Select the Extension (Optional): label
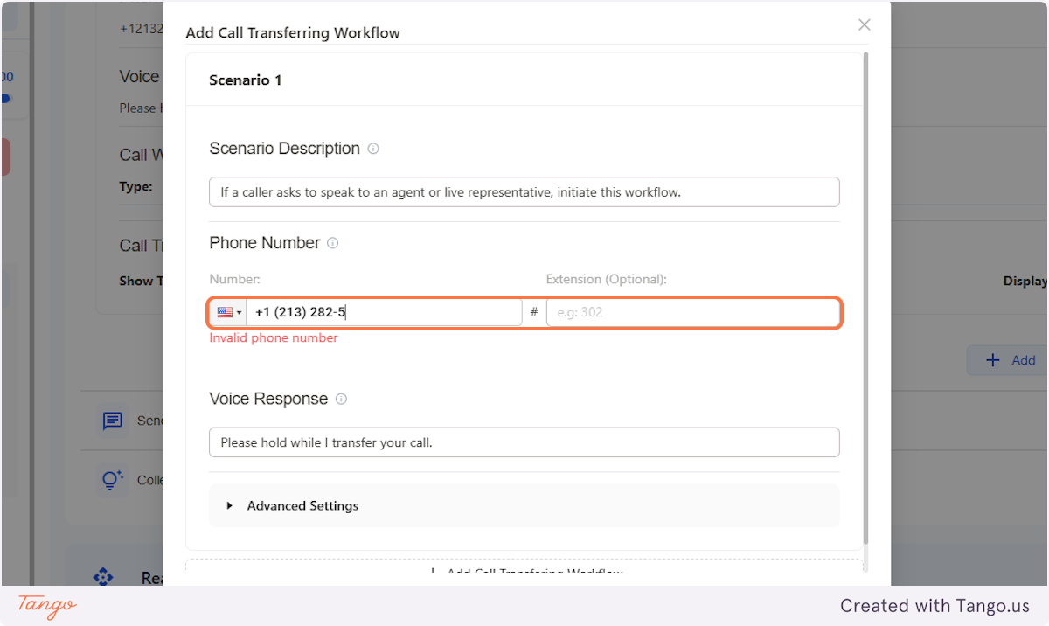 click(x=607, y=280)
